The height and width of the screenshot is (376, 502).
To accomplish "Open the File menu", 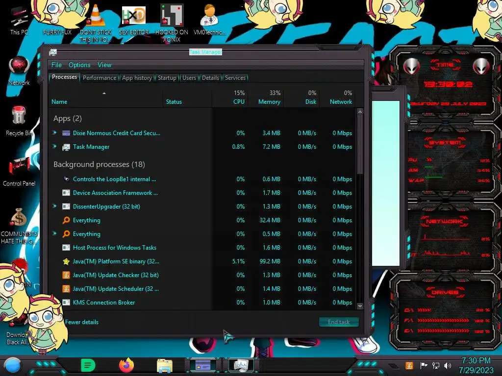I will pyautogui.click(x=56, y=65).
